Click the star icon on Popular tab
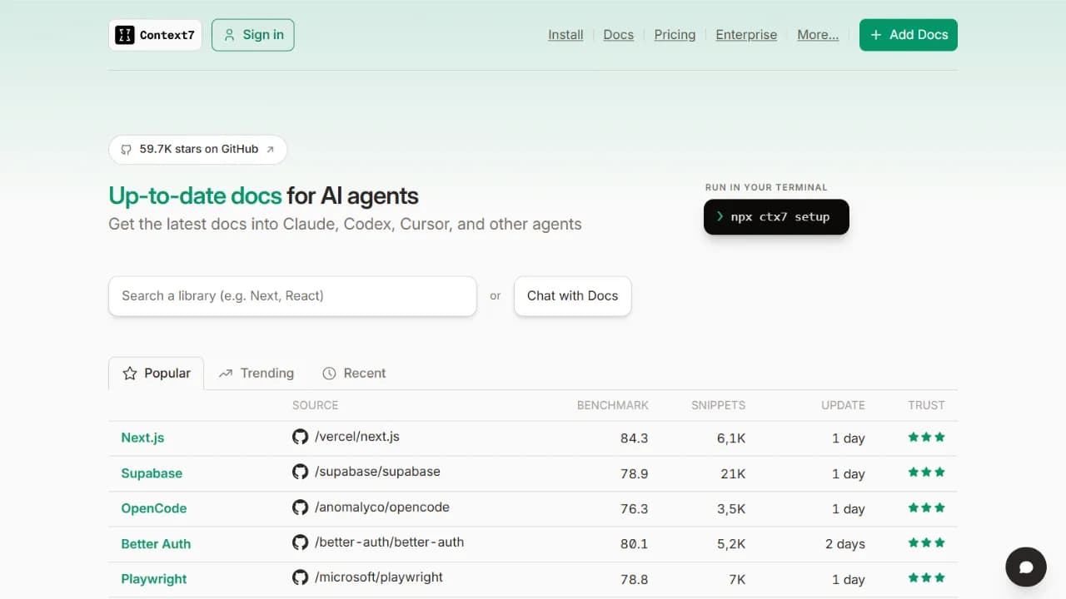This screenshot has width=1066, height=599. (x=130, y=374)
